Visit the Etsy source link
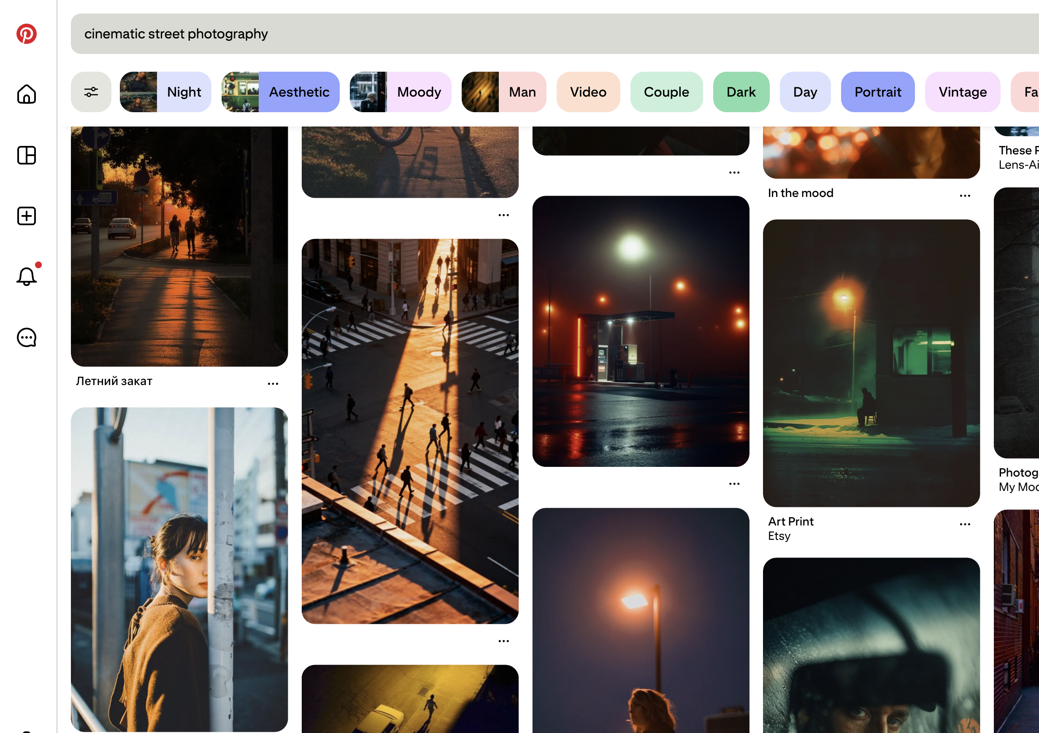The image size is (1039, 733). click(779, 536)
